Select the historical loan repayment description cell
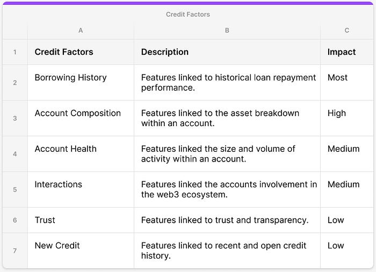 pyautogui.click(x=228, y=82)
